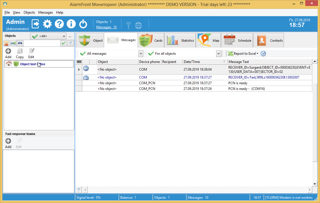Open For all objects dropdown arrow
This screenshot has height=203, width=320.
(218, 54)
